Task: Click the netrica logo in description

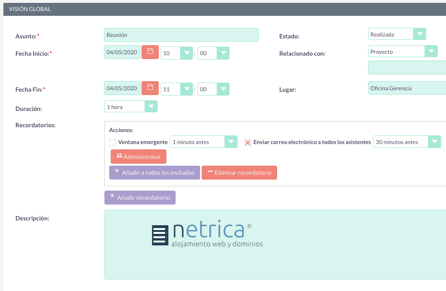Action: tap(207, 233)
